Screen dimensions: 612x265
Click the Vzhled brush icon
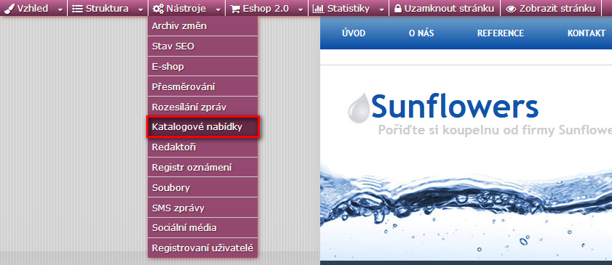coord(9,9)
